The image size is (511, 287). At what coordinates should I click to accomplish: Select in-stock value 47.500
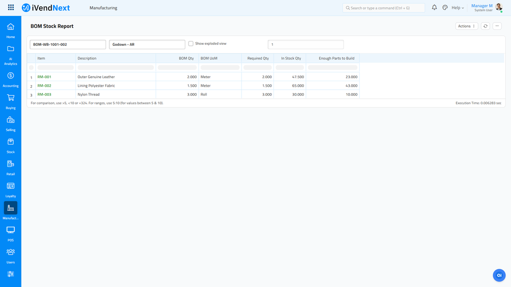290,77
